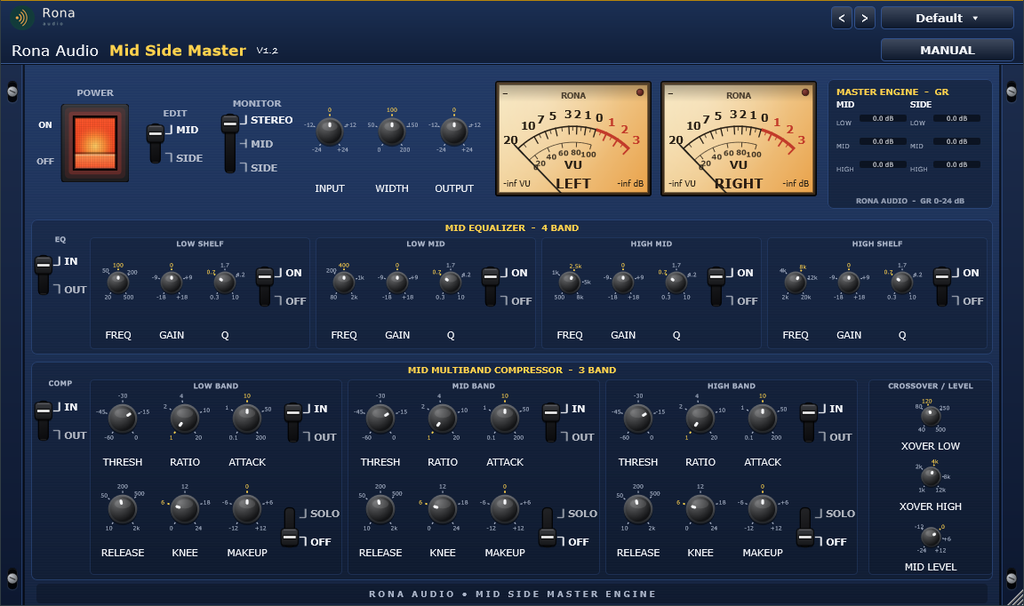The width and height of the screenshot is (1024, 606).
Task: Open the Default preset dropdown
Action: click(947, 19)
